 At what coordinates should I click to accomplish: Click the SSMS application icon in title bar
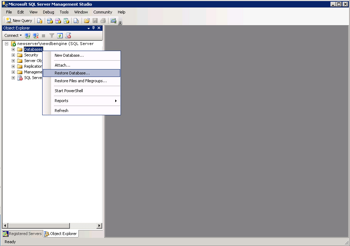5,4
